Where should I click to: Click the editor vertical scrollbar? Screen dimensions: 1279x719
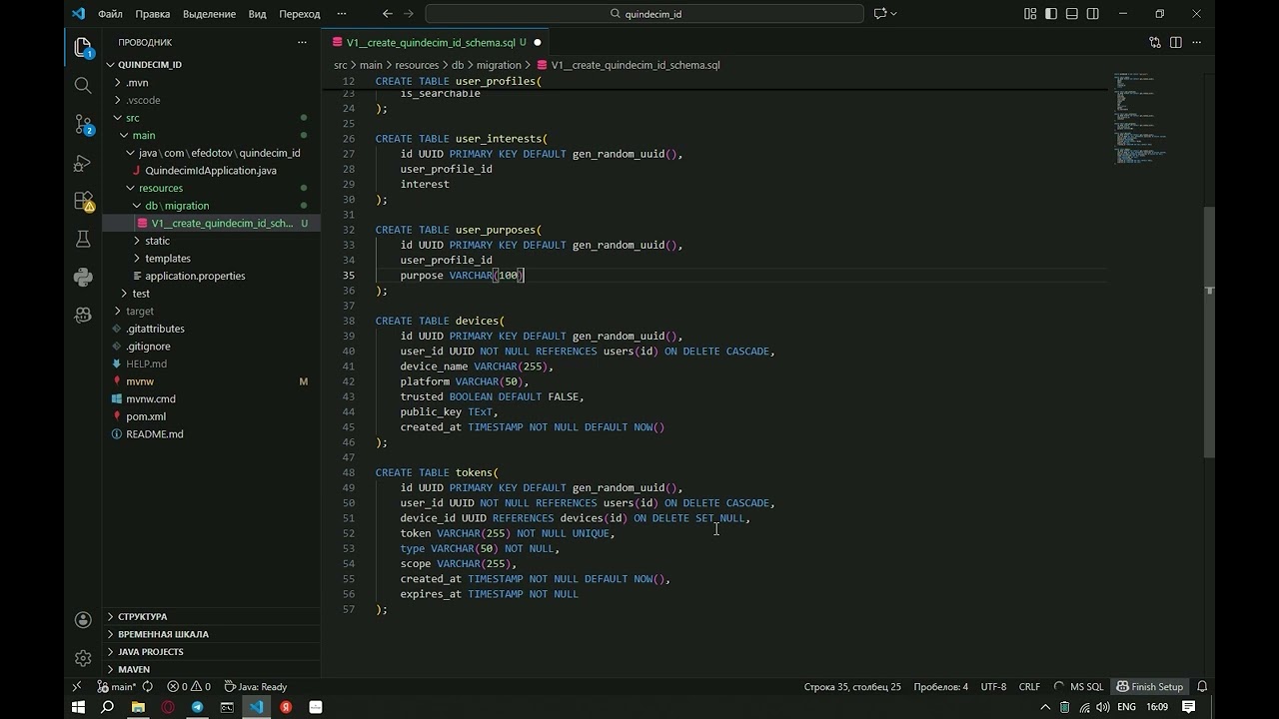click(1209, 334)
